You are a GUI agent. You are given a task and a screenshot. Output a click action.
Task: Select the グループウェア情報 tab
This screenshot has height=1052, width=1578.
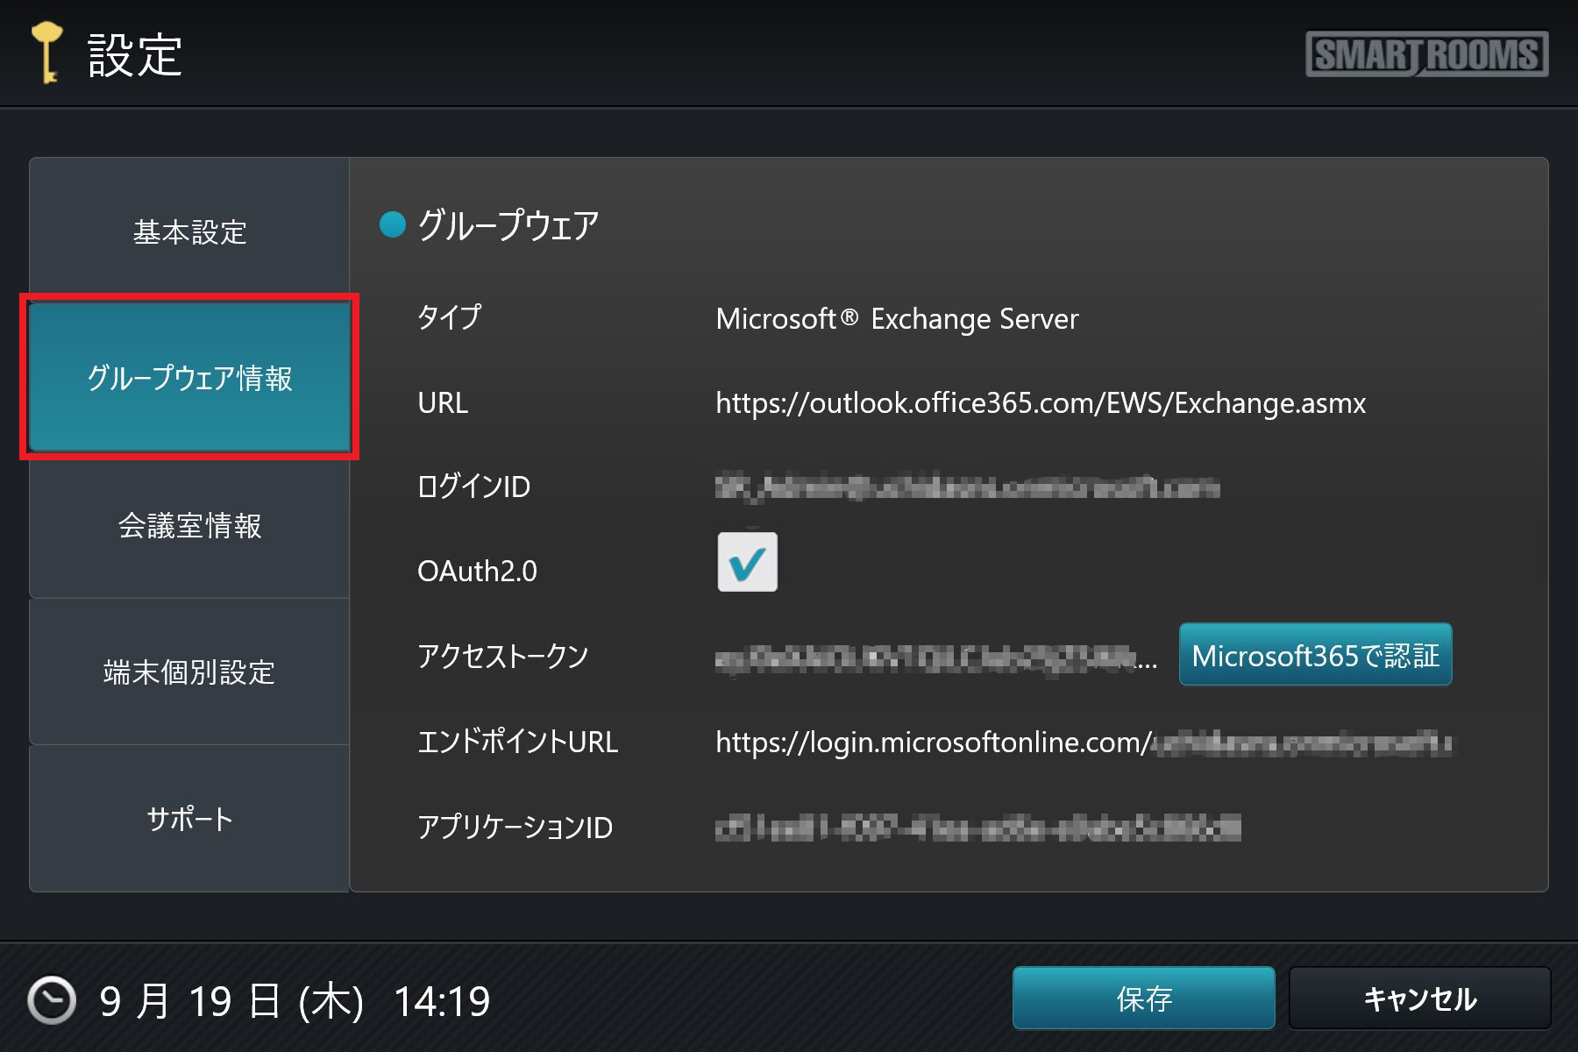point(189,377)
